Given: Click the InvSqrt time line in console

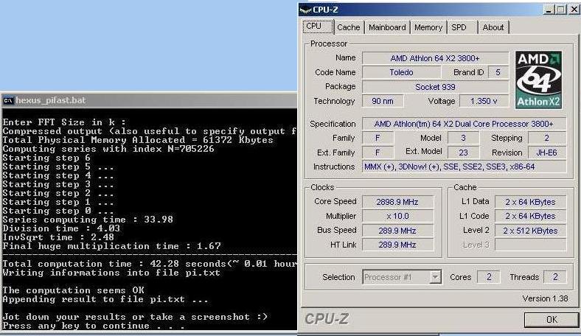Looking at the screenshot, I should pyautogui.click(x=58, y=237).
